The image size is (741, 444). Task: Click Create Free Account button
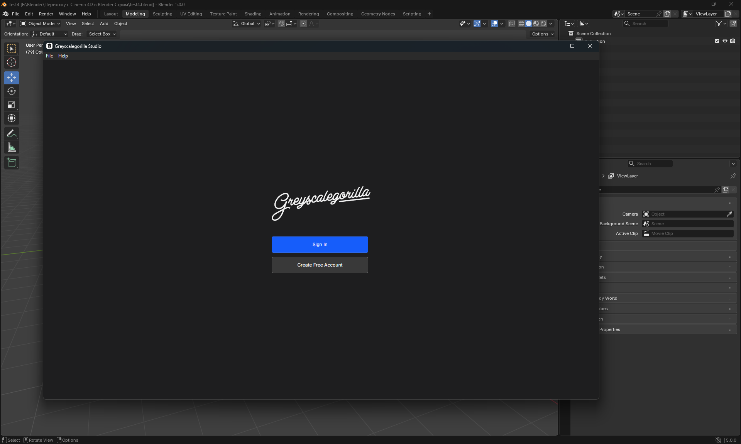click(320, 265)
